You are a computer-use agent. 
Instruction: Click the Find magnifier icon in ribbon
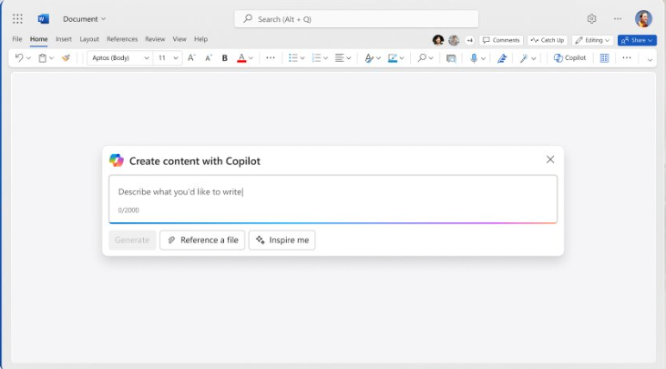(421, 57)
